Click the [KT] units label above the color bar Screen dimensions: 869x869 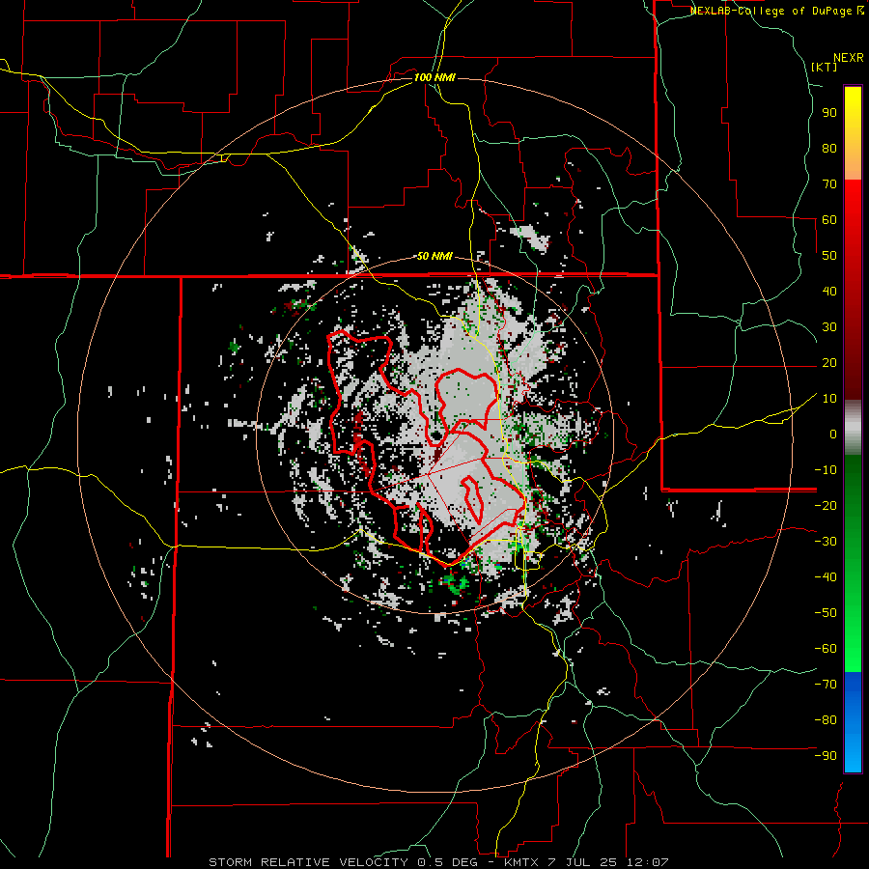point(825,67)
